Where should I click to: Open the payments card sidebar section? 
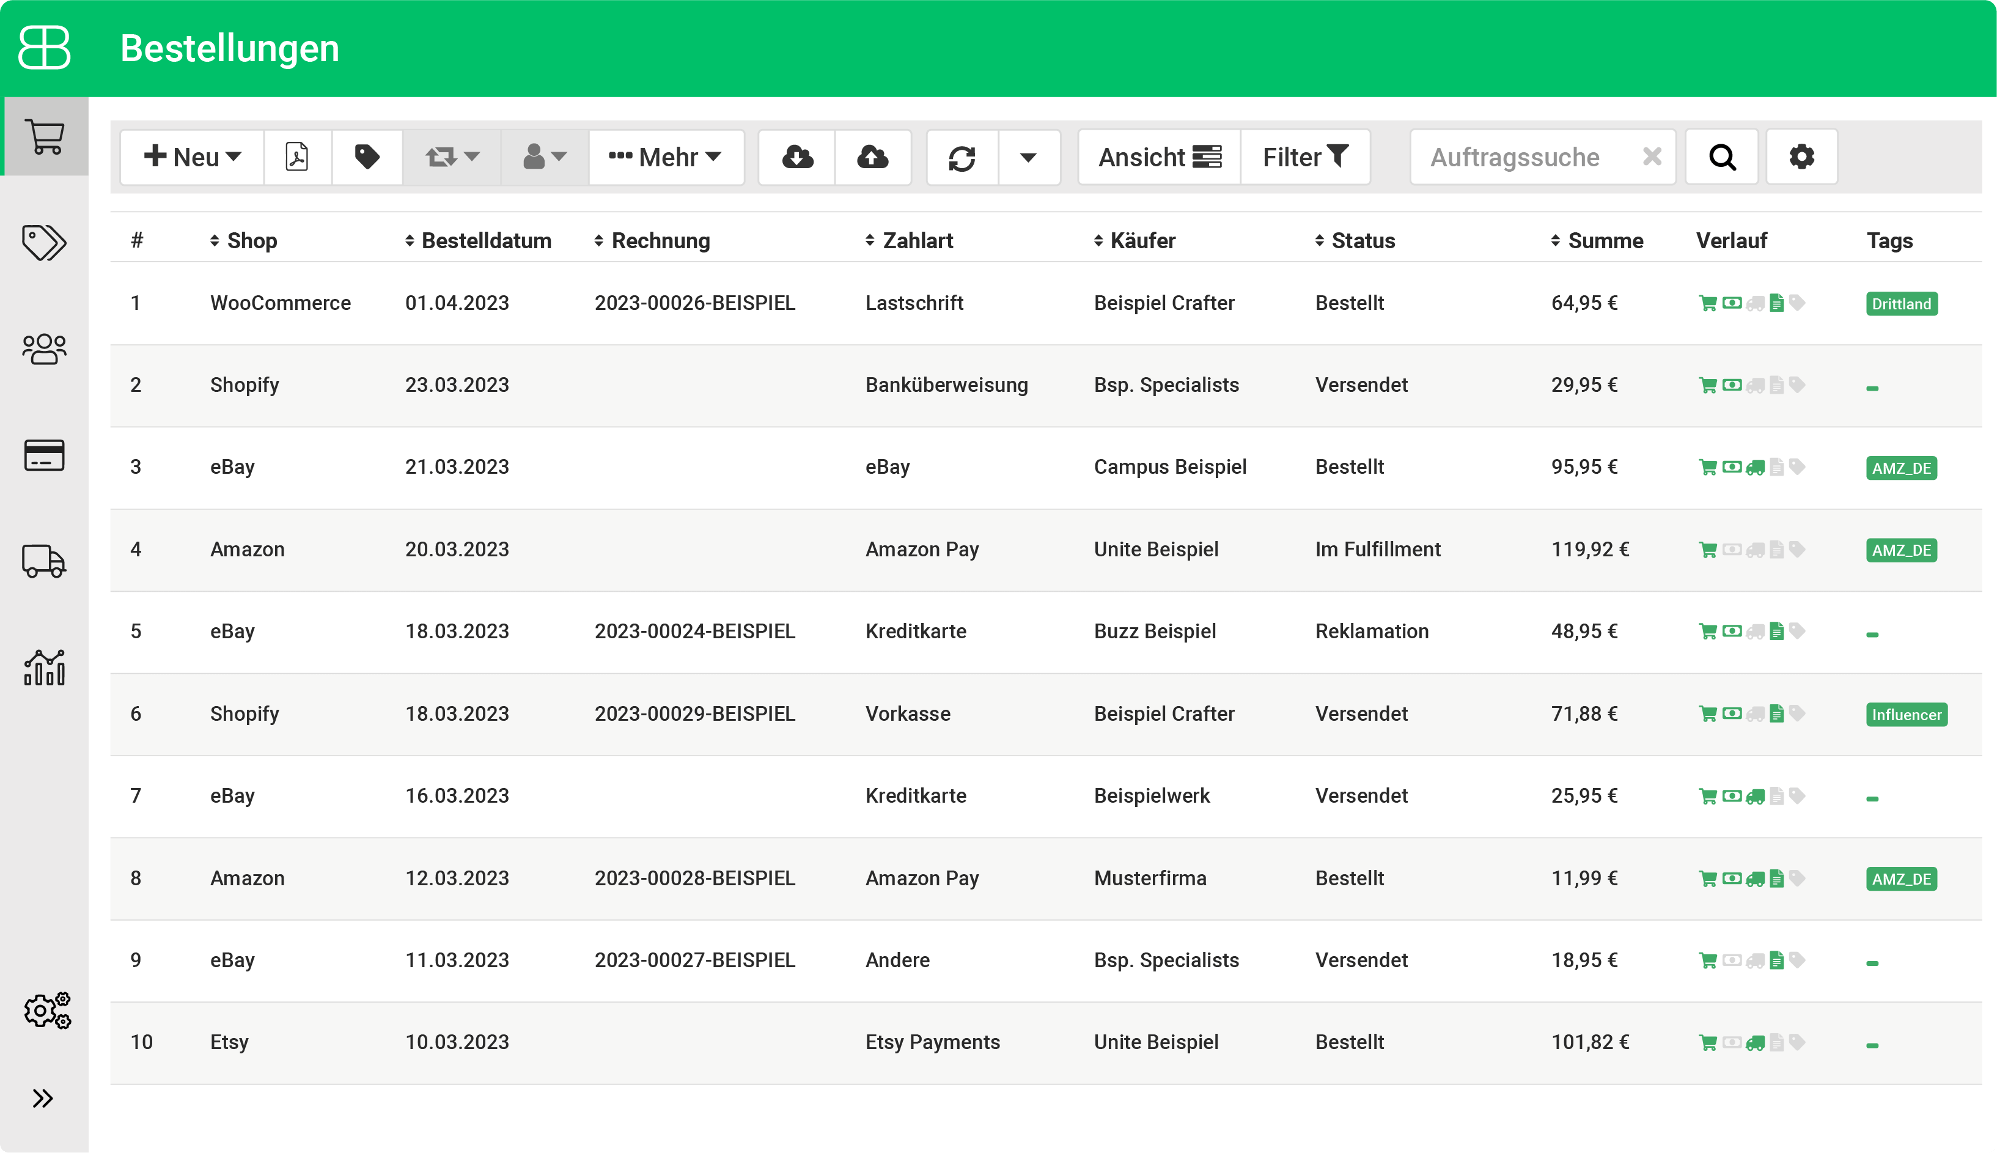click(45, 455)
